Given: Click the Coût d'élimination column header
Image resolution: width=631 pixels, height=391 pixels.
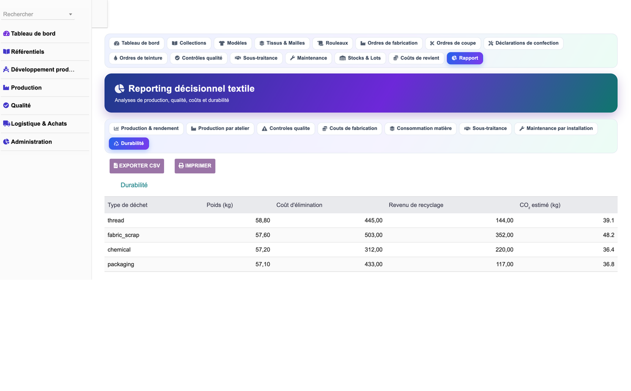Looking at the screenshot, I should point(299,205).
